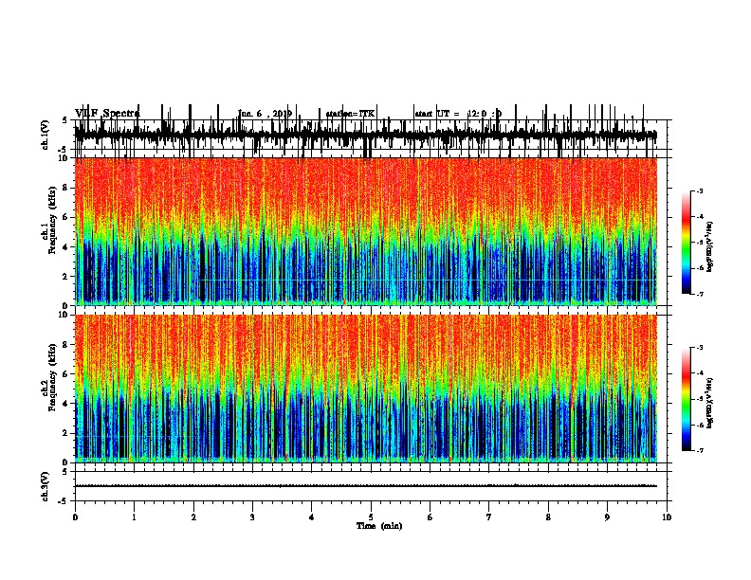Select the "station=ITK" header label

[350, 114]
